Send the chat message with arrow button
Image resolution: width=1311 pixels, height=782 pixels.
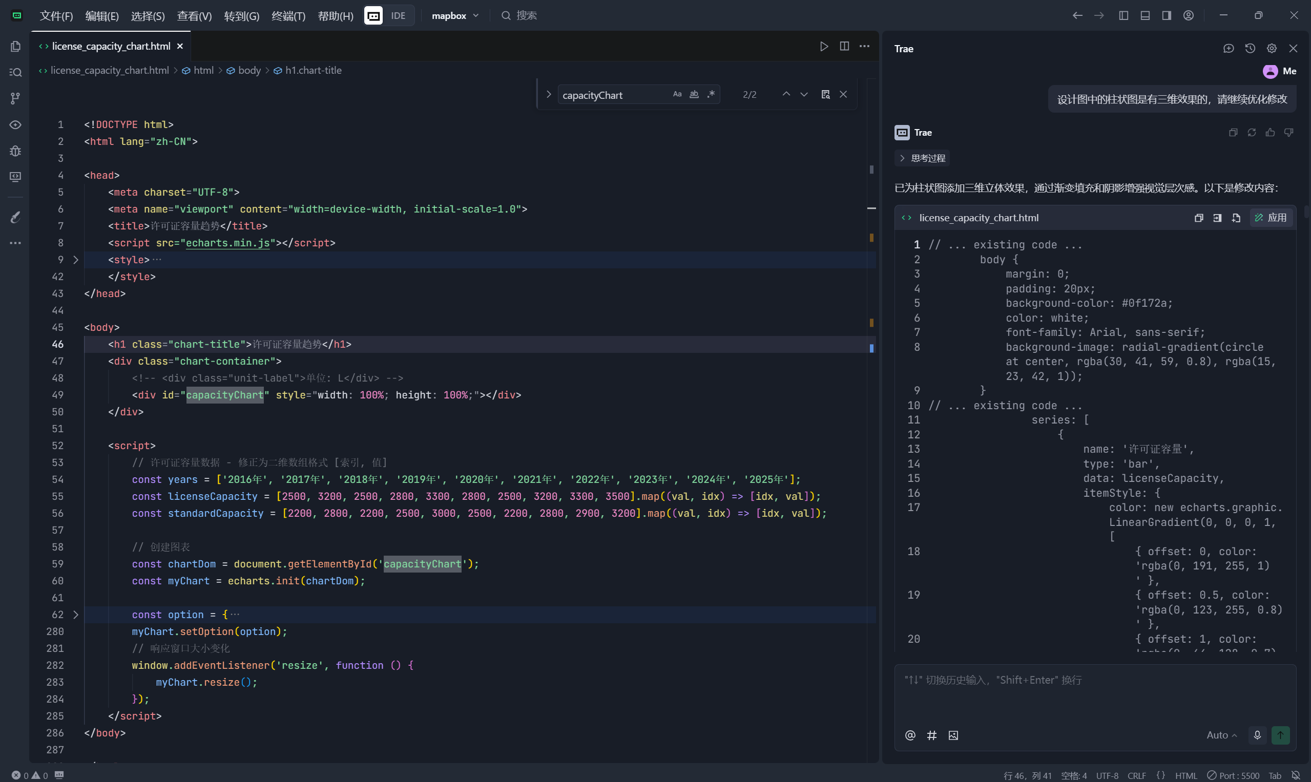point(1280,735)
